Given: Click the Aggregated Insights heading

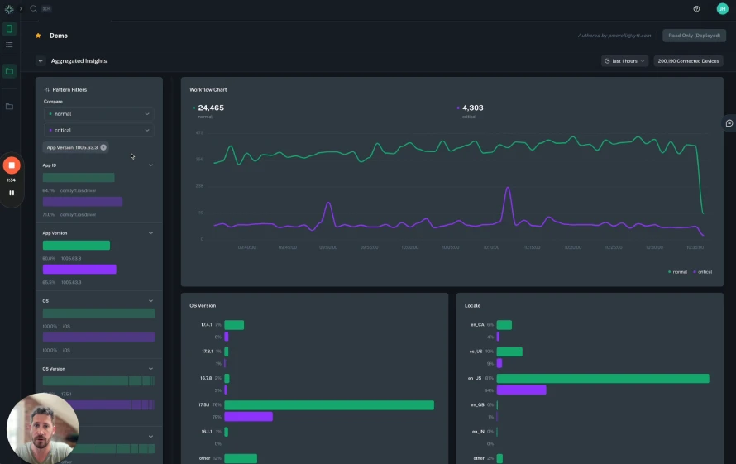Looking at the screenshot, I should pyautogui.click(x=79, y=61).
